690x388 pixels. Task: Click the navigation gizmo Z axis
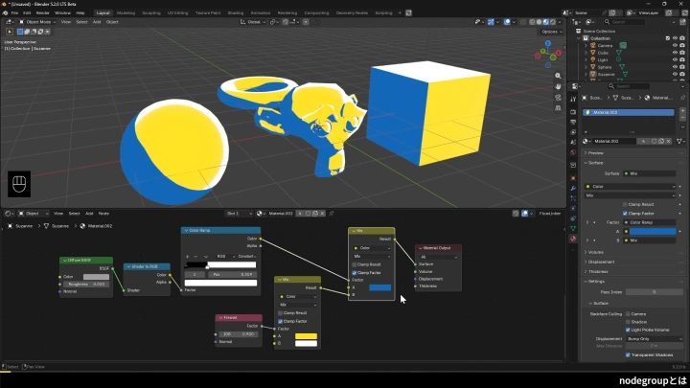coord(548,43)
